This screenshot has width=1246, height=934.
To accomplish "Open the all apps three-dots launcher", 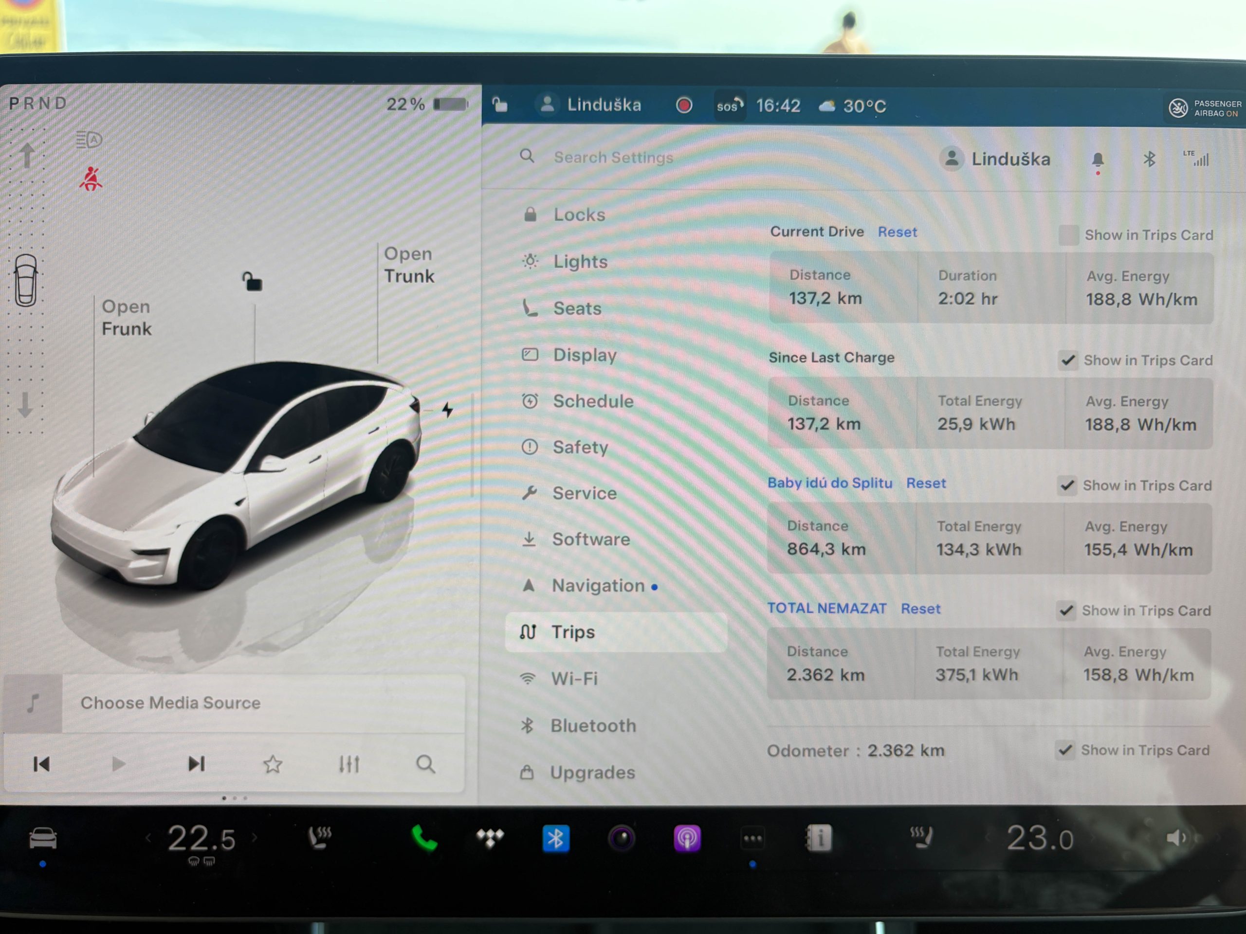I will pyautogui.click(x=752, y=838).
